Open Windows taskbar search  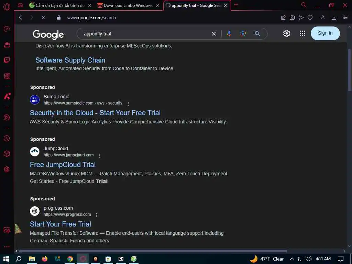pos(19,259)
